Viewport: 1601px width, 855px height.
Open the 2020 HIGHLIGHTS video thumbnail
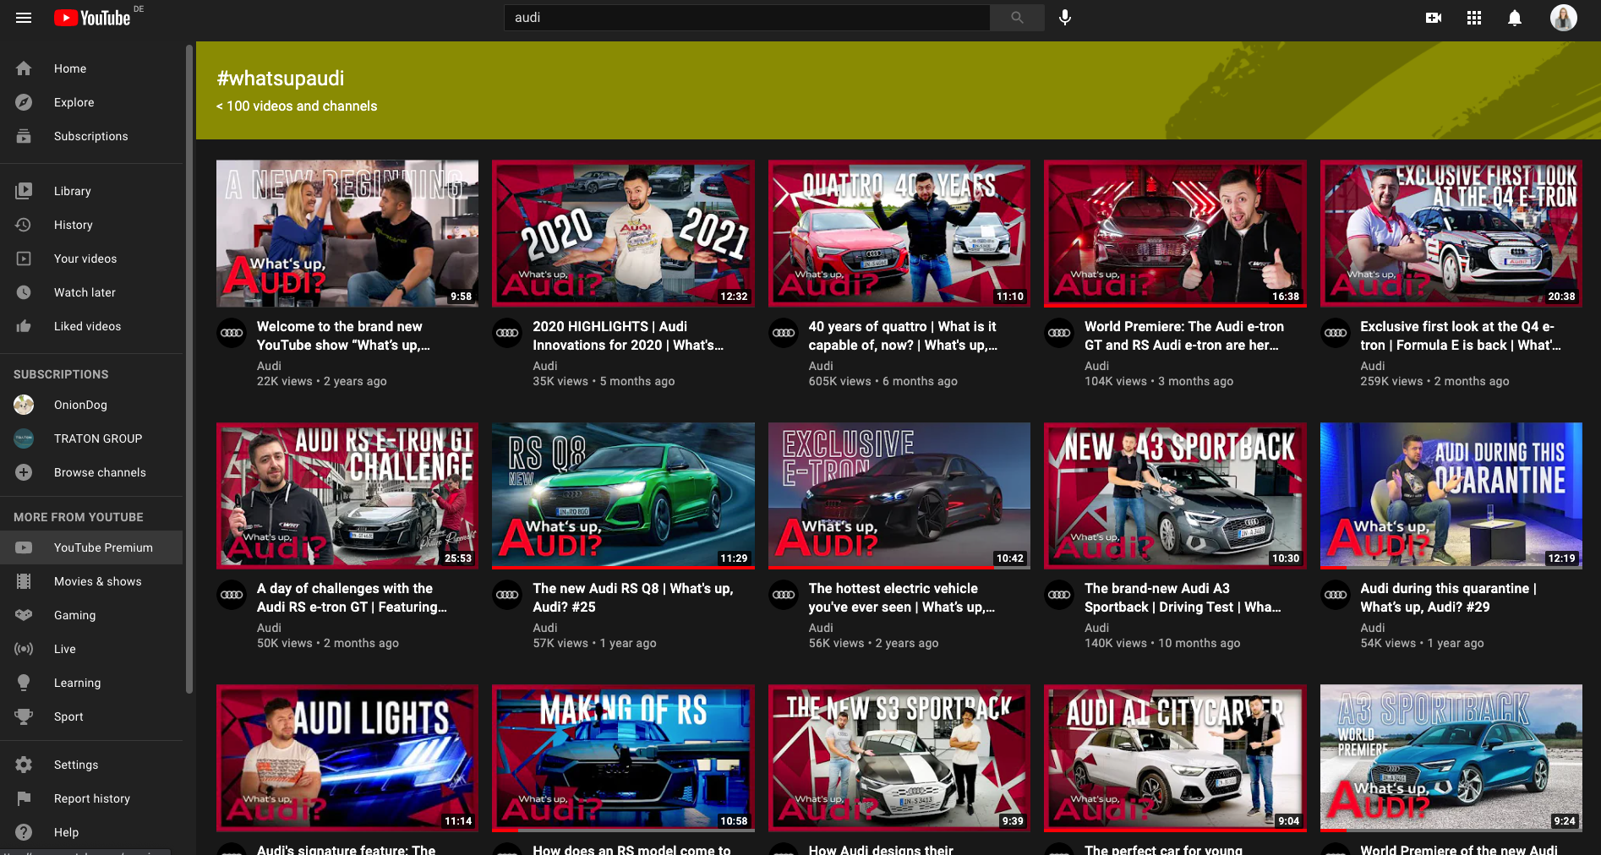tap(623, 233)
